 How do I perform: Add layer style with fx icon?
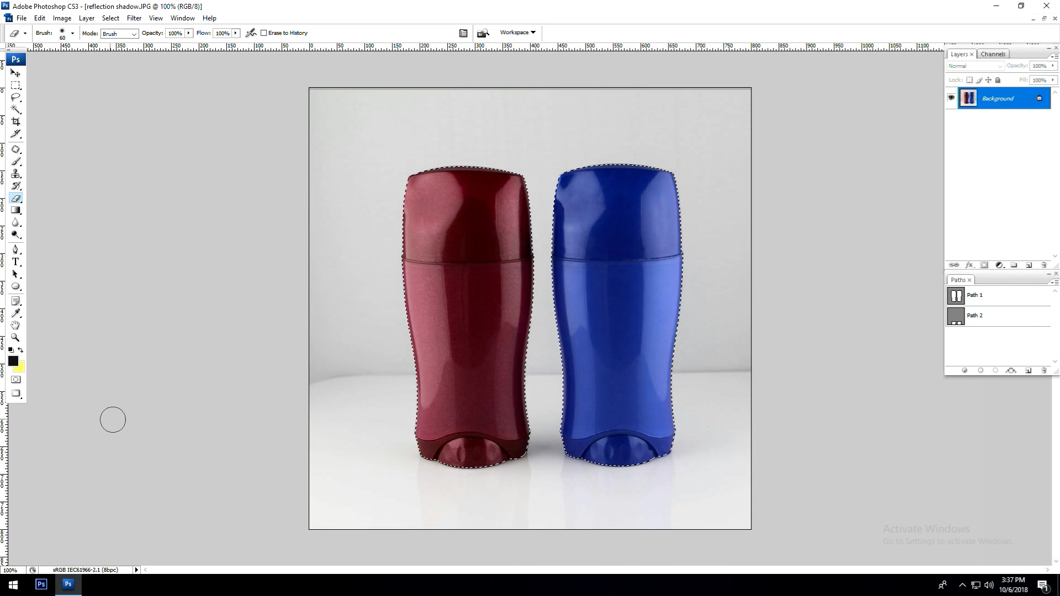(969, 265)
